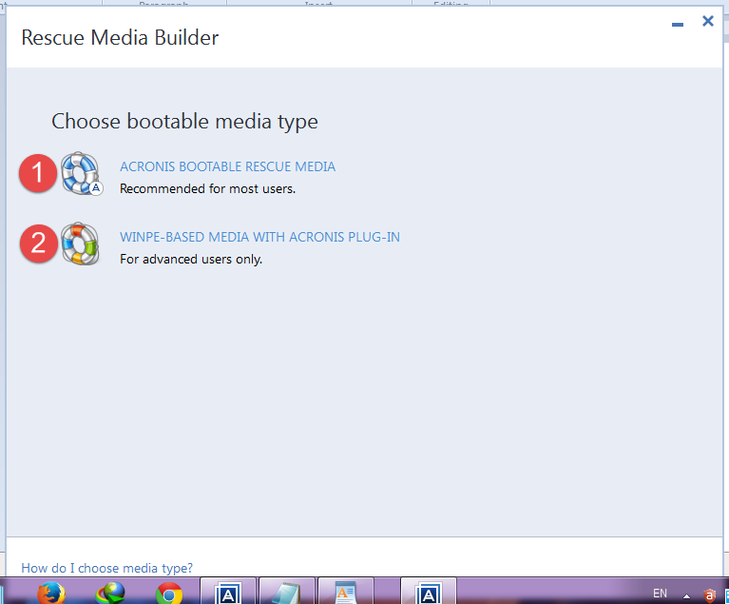The height and width of the screenshot is (604, 729).
Task: Click the EN language indicator
Action: (660, 594)
